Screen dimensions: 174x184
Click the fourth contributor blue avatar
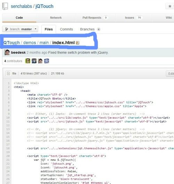click(x=47, y=61)
